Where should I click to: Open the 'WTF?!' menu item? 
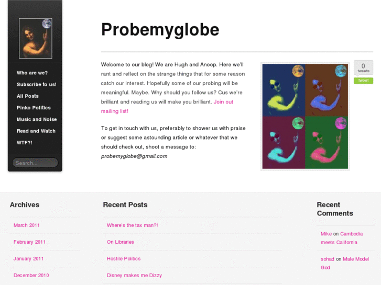(25, 142)
